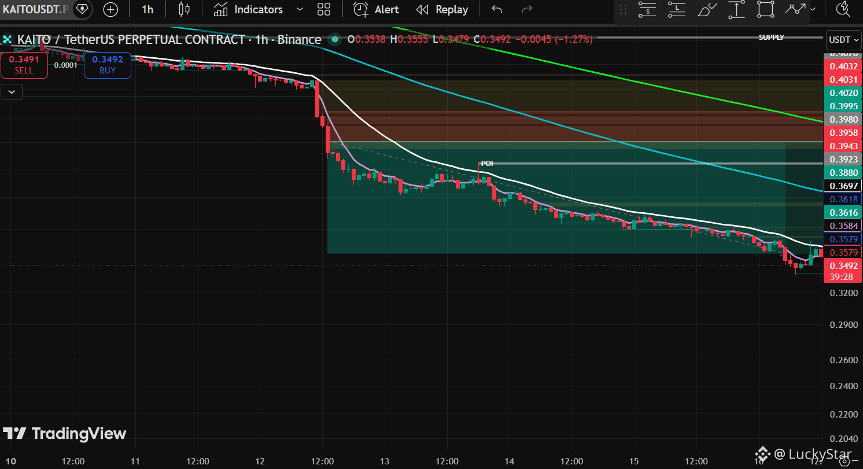Open the Indicators dialog
Viewport: 863px width, 469px height.
pyautogui.click(x=248, y=9)
